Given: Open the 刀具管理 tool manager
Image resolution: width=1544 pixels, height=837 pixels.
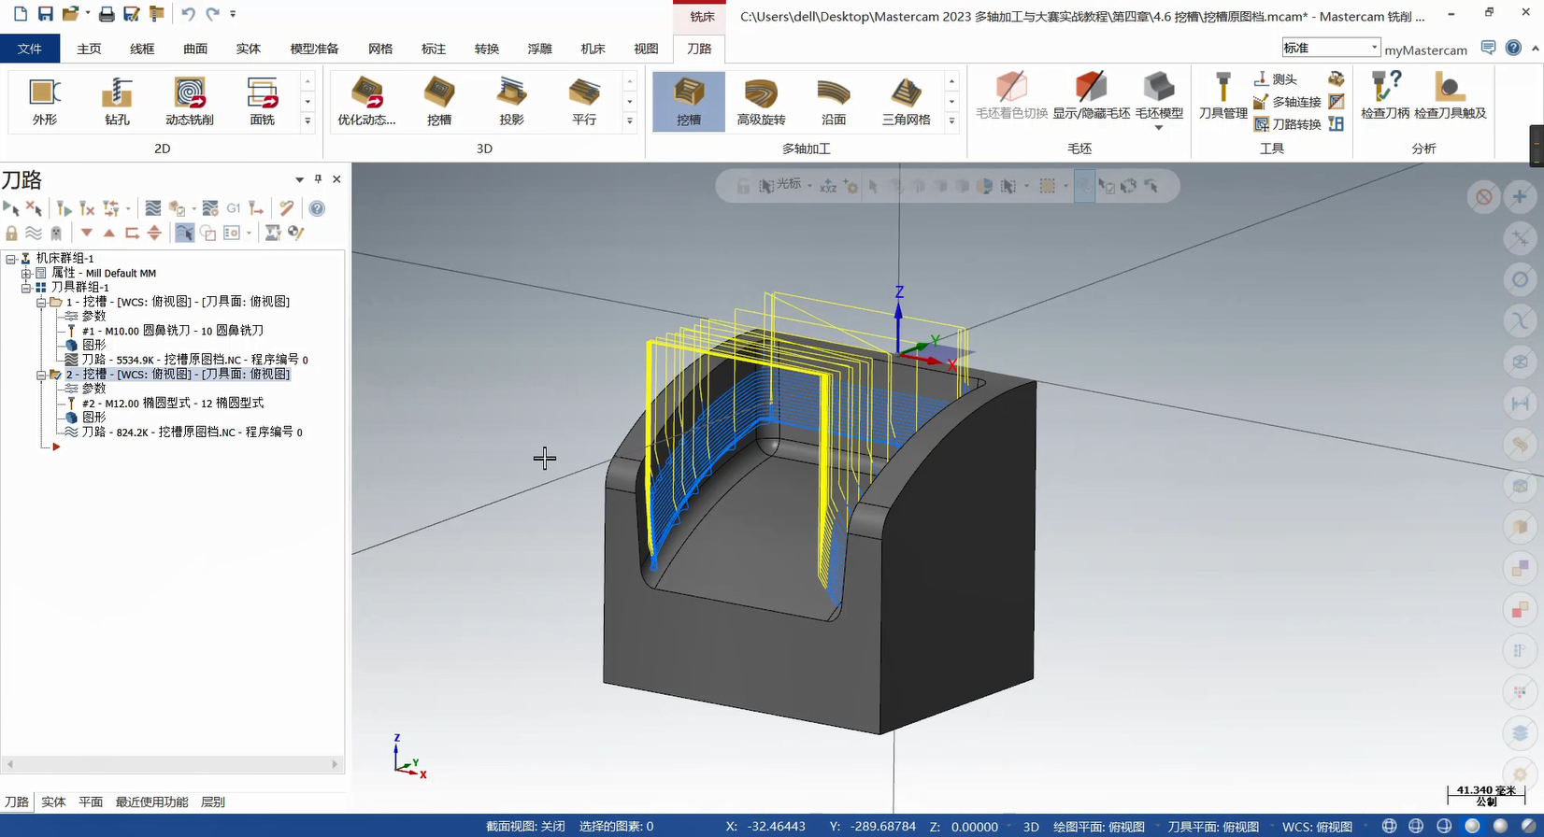Looking at the screenshot, I should click(x=1222, y=97).
